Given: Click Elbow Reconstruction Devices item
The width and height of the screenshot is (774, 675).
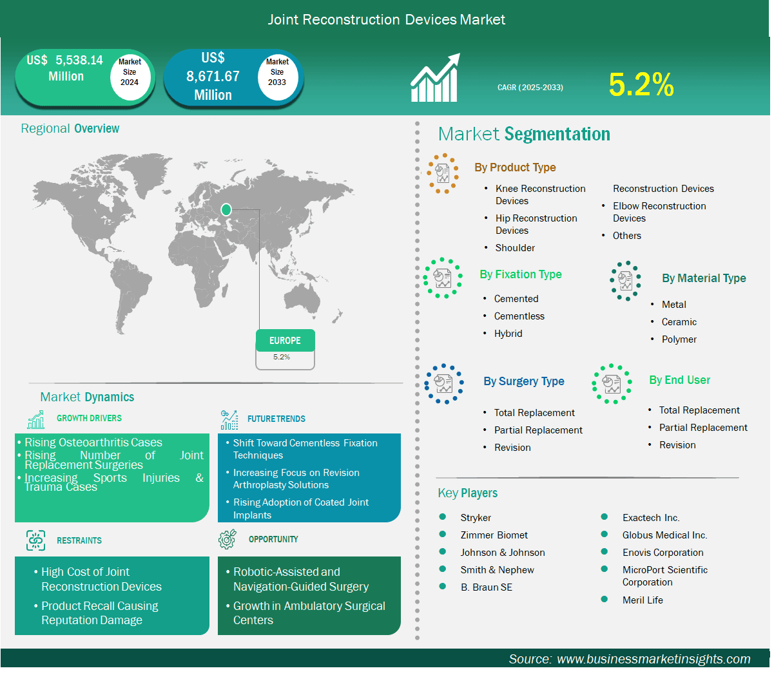Looking at the screenshot, I should (x=659, y=212).
